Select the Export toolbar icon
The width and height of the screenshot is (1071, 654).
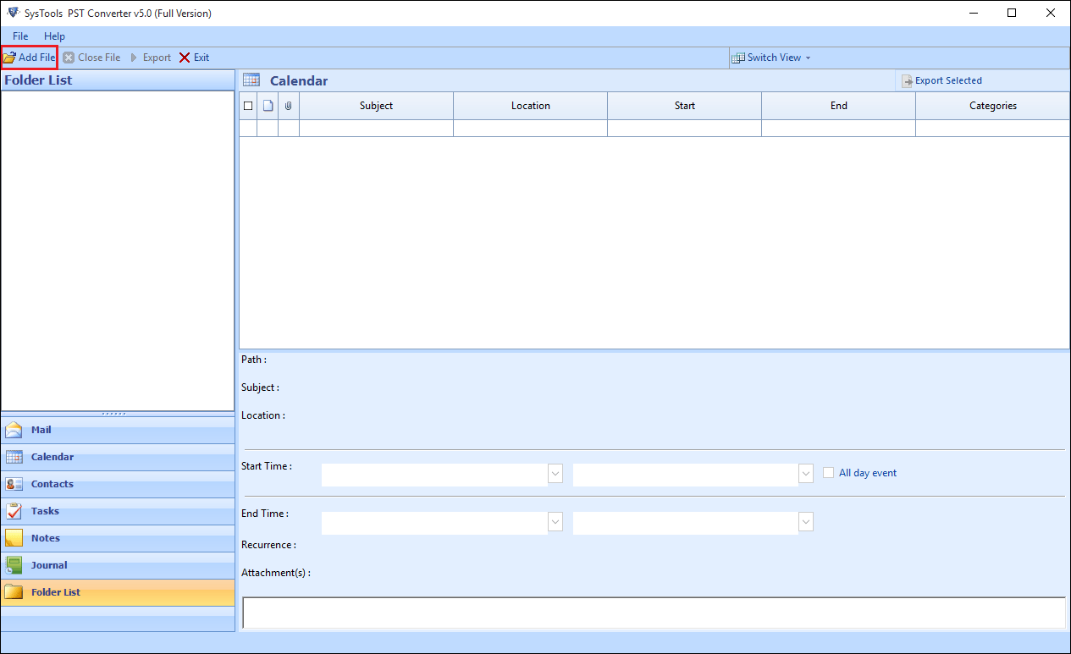click(x=152, y=57)
